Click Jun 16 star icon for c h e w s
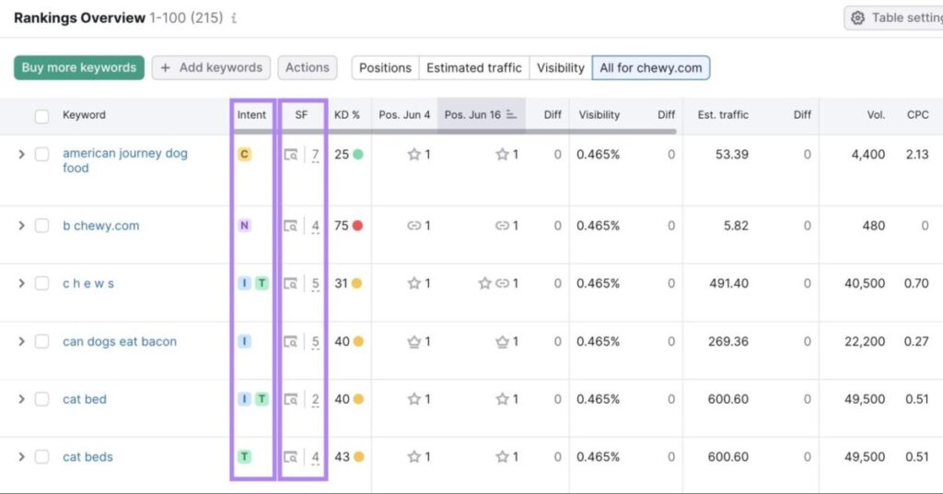 tap(484, 283)
